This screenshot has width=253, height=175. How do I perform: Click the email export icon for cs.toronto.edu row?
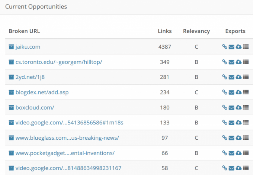click(231, 62)
